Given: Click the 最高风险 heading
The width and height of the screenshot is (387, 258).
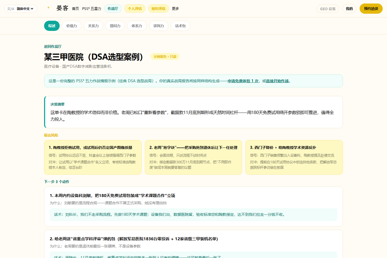Looking at the screenshot, I should [x=51, y=135].
